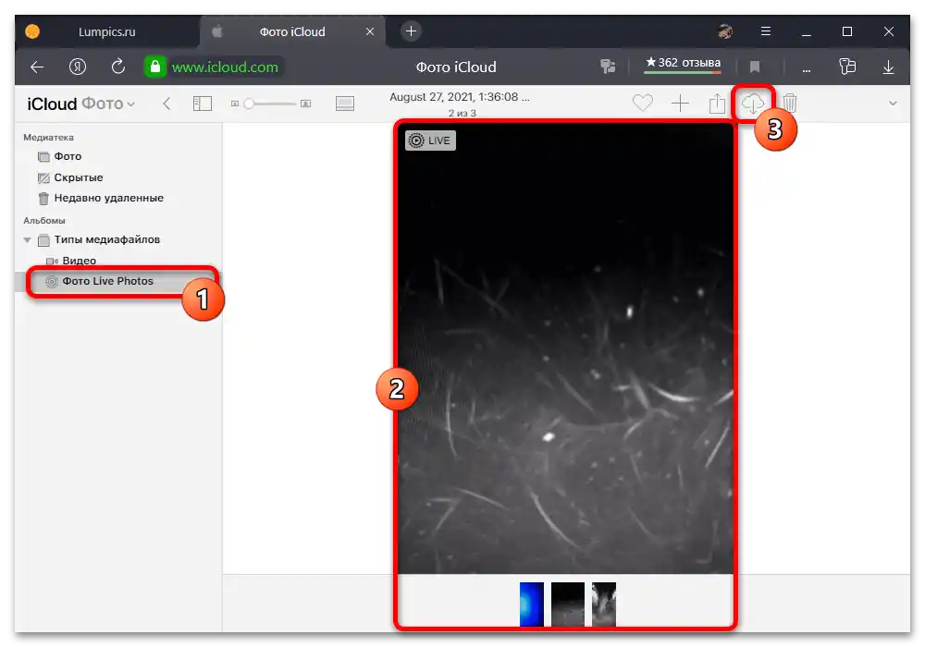Image resolution: width=925 pixels, height=647 pixels.
Task: Collapse the Типы медиафайлов folder triangle
Action: click(x=27, y=239)
